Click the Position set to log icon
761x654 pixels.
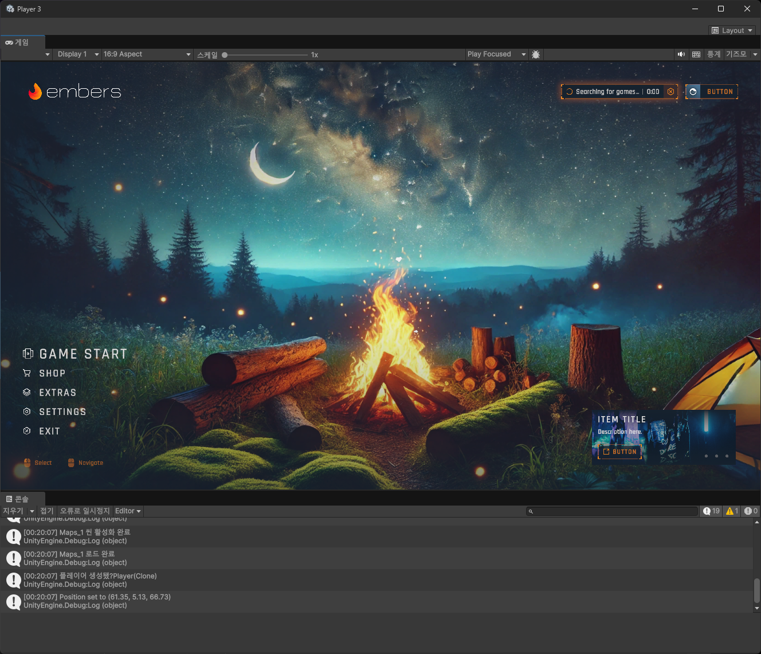point(14,602)
